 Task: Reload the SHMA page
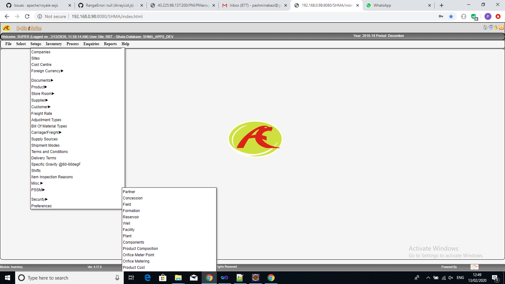[x=28, y=16]
